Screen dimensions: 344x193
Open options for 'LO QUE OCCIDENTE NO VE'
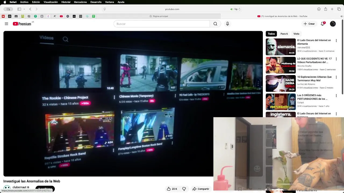pyautogui.click(x=336, y=59)
